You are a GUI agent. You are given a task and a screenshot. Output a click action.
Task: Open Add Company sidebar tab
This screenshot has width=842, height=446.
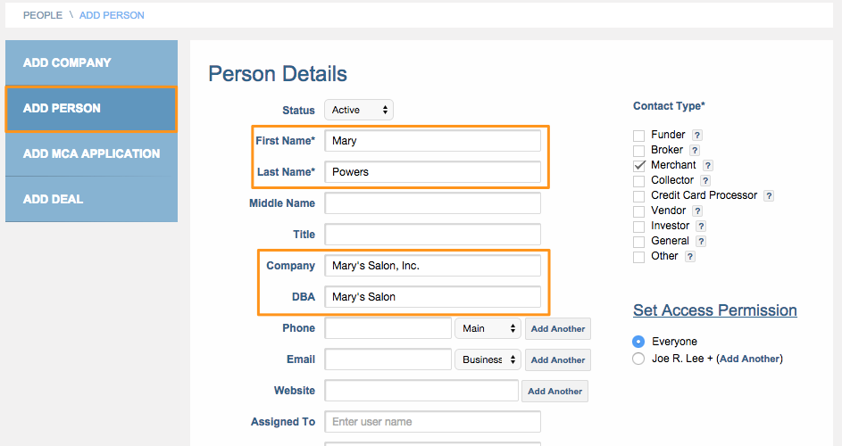[91, 62]
